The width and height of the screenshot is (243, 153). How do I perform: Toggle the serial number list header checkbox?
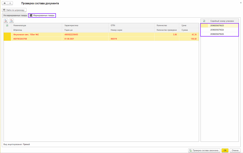pos(204,21)
